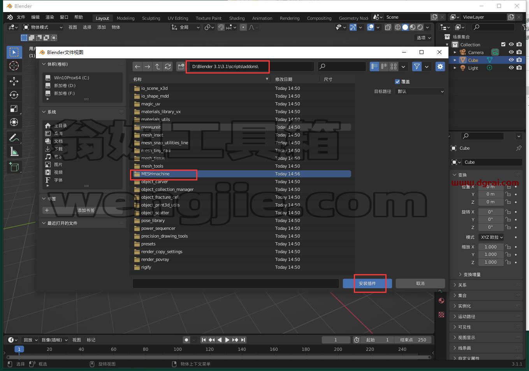The image size is (529, 371).
Task: Pin the Cube properties panel
Action: coord(518,148)
